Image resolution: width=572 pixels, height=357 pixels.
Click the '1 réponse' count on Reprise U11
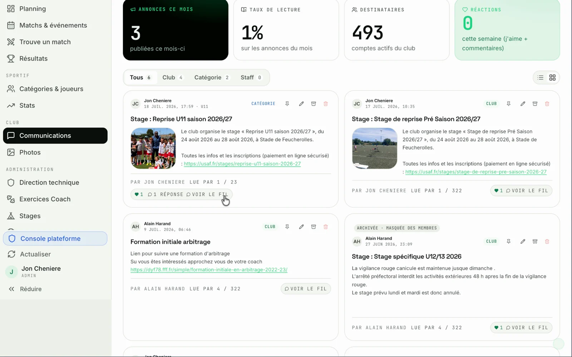pyautogui.click(x=166, y=195)
